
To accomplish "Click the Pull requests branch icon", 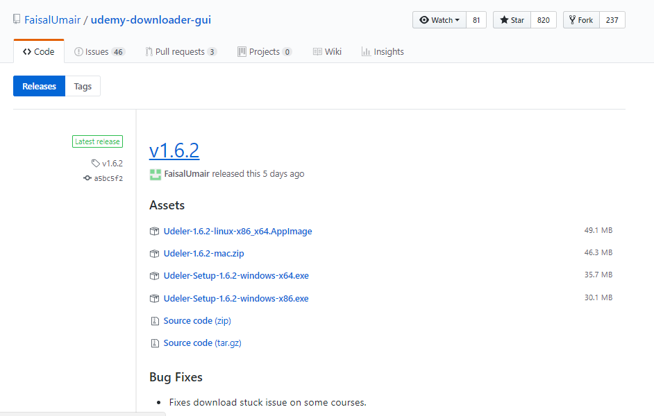I will (149, 51).
